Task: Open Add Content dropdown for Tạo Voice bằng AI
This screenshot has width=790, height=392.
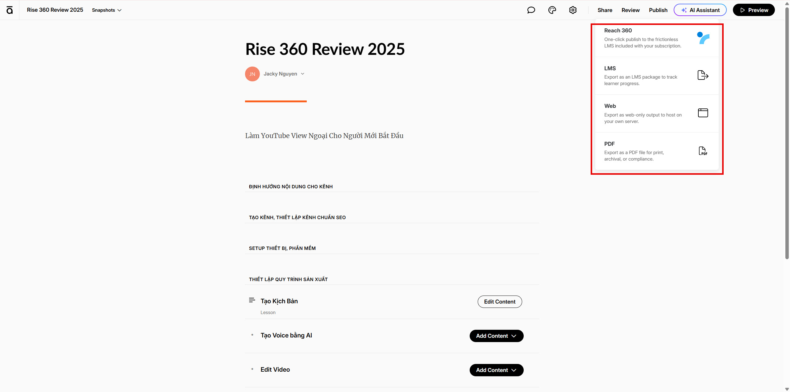Action: click(496, 336)
